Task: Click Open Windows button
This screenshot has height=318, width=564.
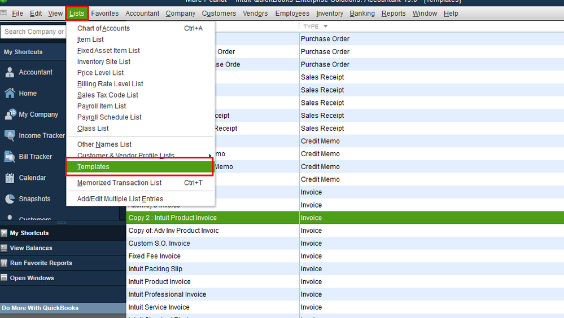Action: pyautogui.click(x=63, y=278)
